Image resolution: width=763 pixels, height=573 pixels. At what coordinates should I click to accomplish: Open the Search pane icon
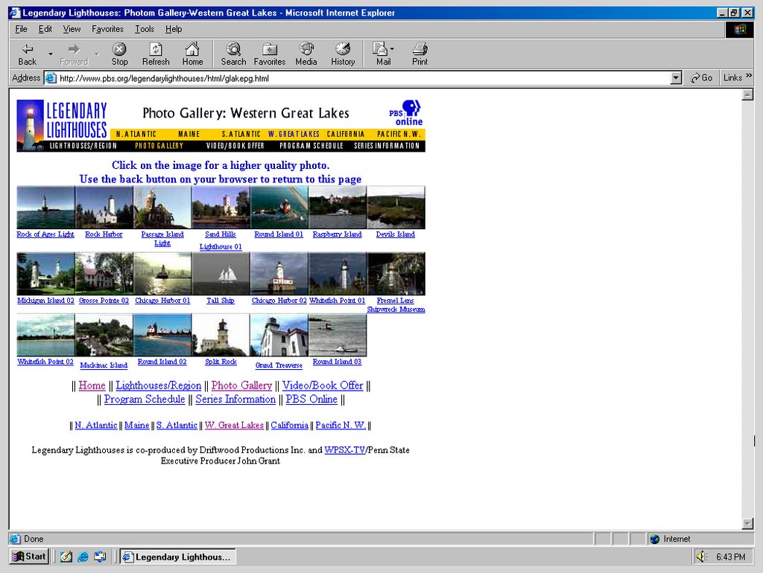(x=233, y=49)
